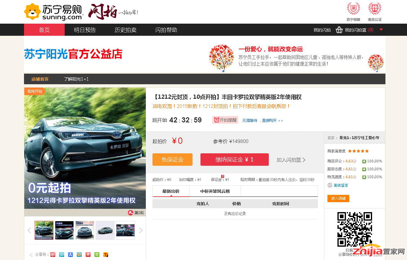Open the 明日预告 tab

coord(85,30)
